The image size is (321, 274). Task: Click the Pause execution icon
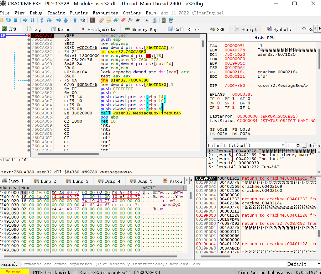coord(32,20)
